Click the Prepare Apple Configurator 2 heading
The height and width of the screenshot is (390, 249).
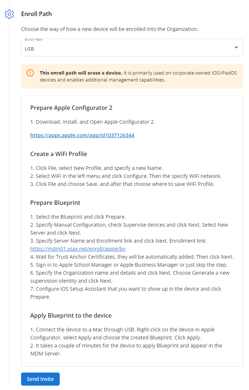point(71,108)
